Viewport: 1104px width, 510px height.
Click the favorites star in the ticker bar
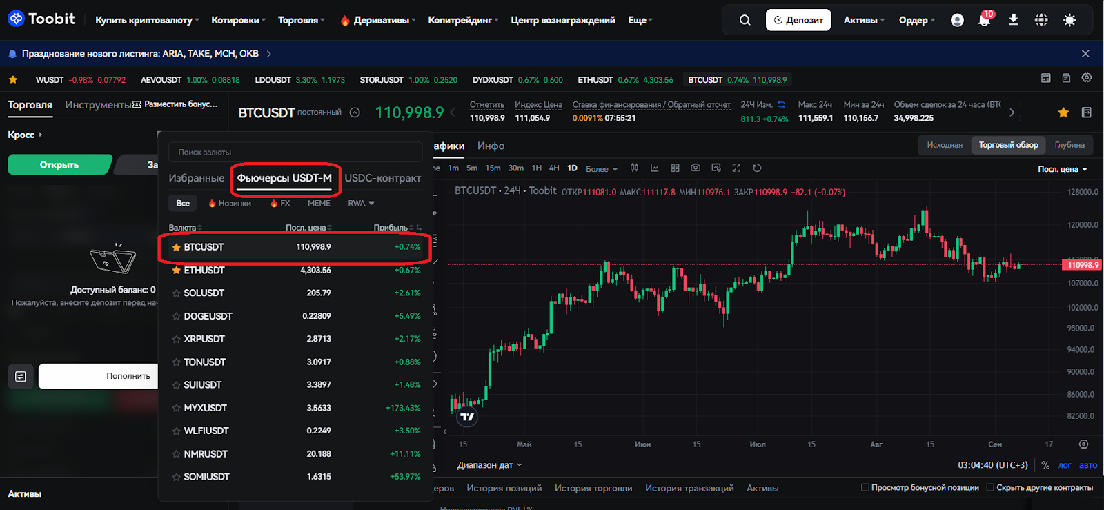(13, 80)
